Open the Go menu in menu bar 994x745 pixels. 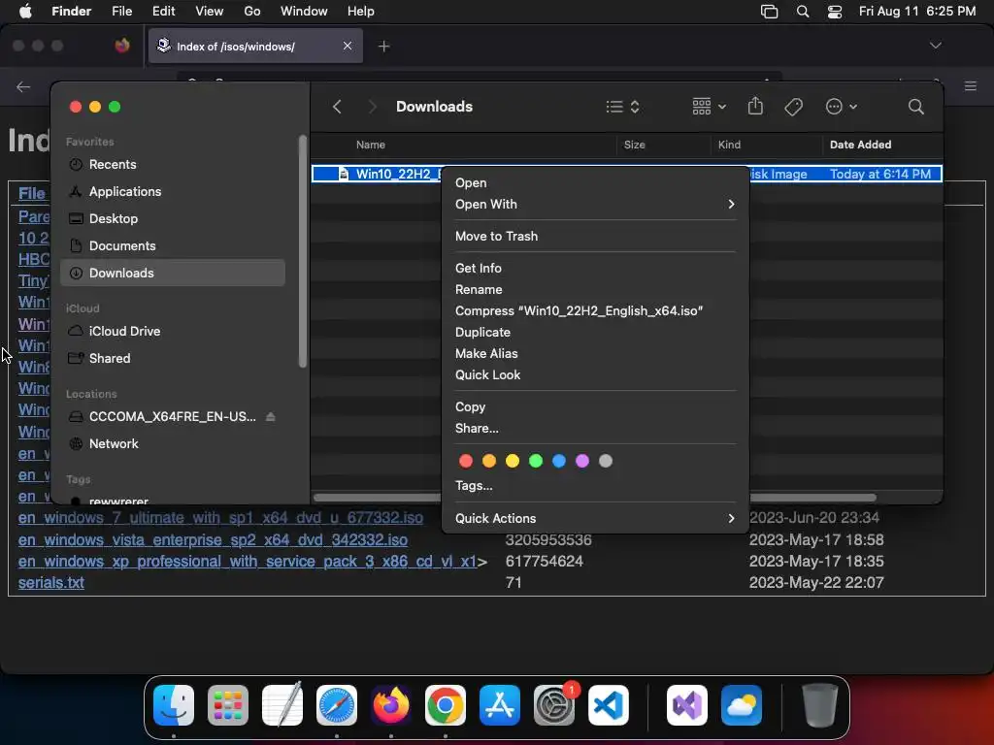pyautogui.click(x=252, y=12)
